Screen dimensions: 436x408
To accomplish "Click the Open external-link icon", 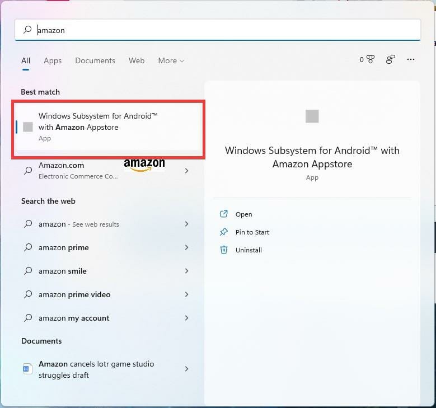I will click(x=224, y=214).
